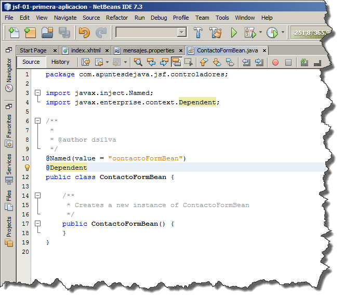Click the Save All toolbar icon
344x301 pixels.
(64, 33)
